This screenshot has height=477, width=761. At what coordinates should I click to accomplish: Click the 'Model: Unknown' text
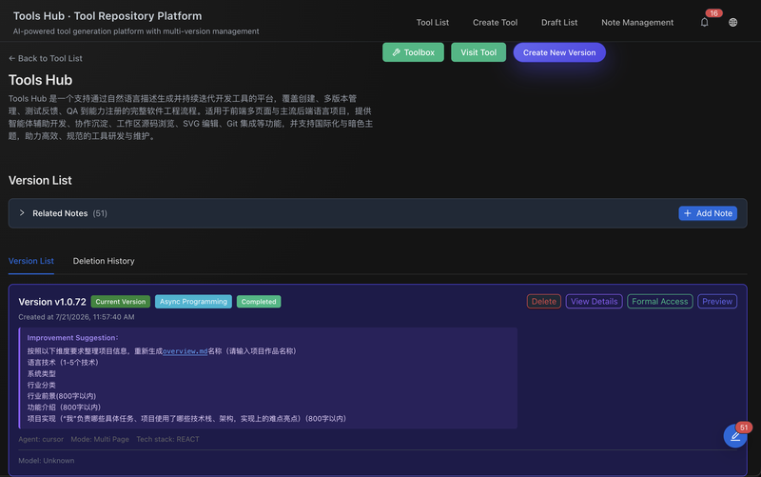click(46, 461)
